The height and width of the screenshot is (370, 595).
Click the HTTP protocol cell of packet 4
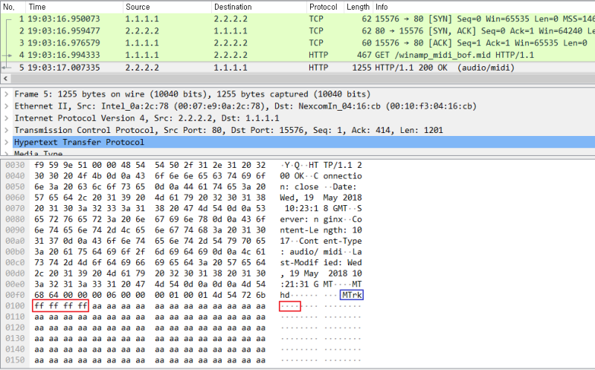[318, 55]
